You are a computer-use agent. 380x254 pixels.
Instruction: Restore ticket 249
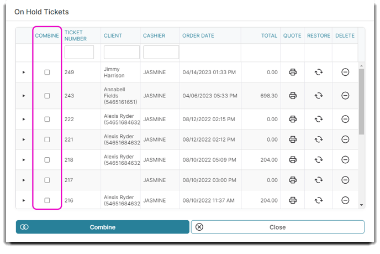coord(319,72)
